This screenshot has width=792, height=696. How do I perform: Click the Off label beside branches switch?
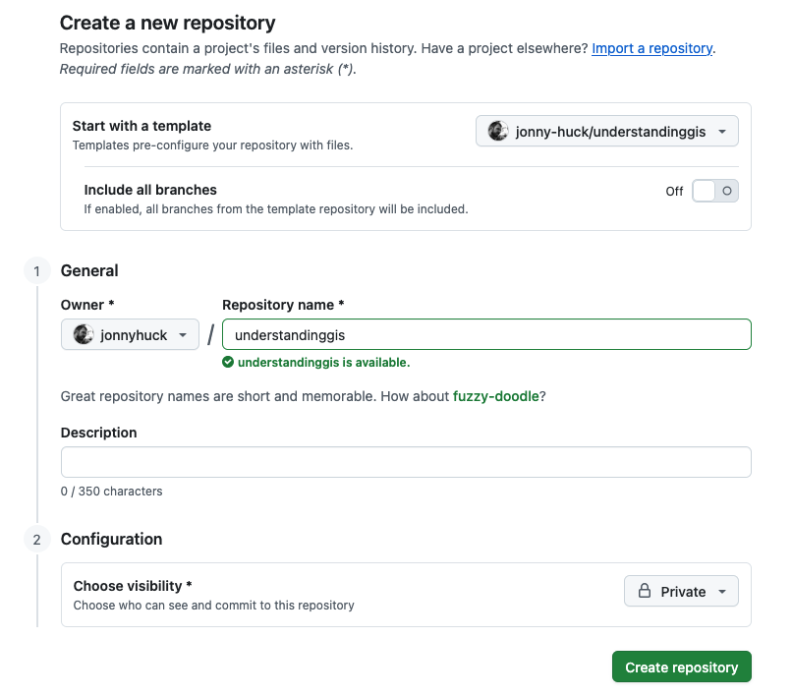pyautogui.click(x=674, y=192)
